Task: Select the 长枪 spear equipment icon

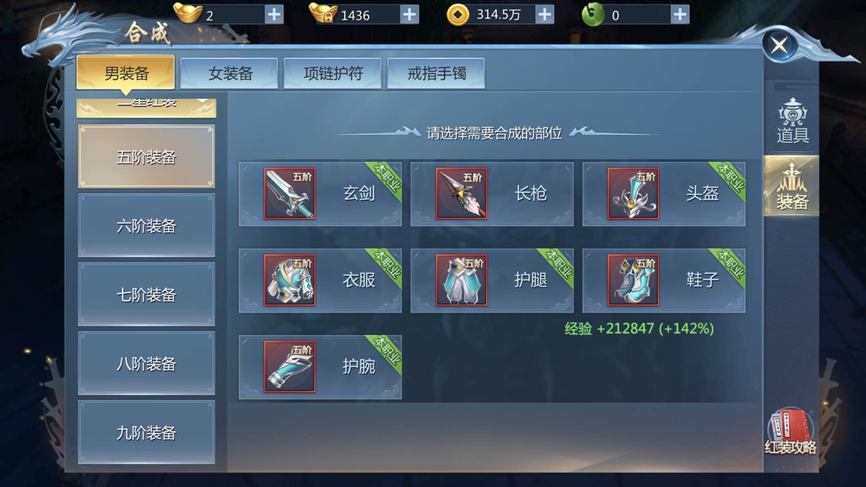Action: point(461,194)
